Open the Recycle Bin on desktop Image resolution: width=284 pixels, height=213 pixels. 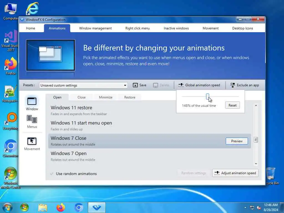(272, 176)
